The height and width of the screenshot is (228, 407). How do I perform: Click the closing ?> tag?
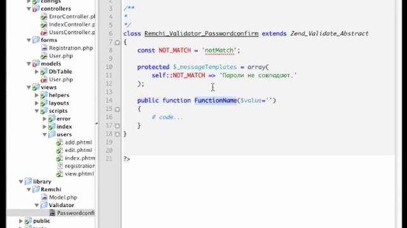click(127, 159)
